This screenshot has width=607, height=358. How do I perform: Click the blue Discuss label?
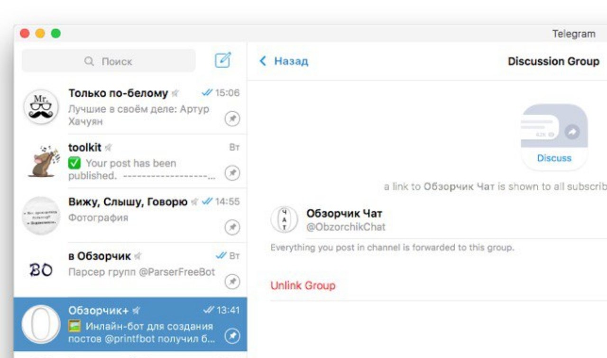pyautogui.click(x=554, y=158)
